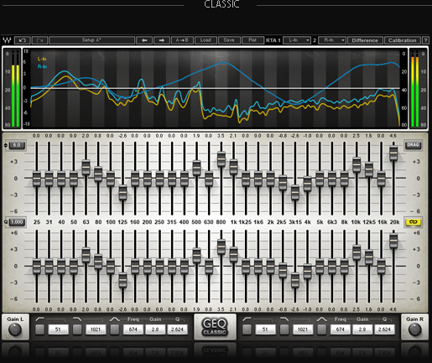Click the Difference button
This screenshot has width=432, height=363.
tap(365, 40)
